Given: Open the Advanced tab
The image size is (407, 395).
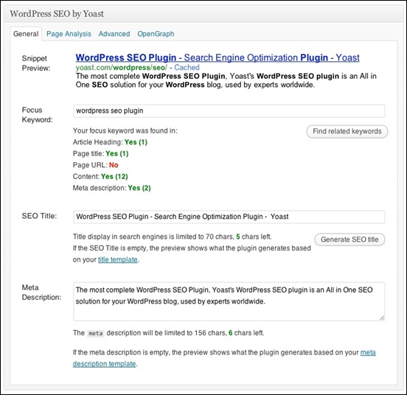Looking at the screenshot, I should (x=114, y=34).
